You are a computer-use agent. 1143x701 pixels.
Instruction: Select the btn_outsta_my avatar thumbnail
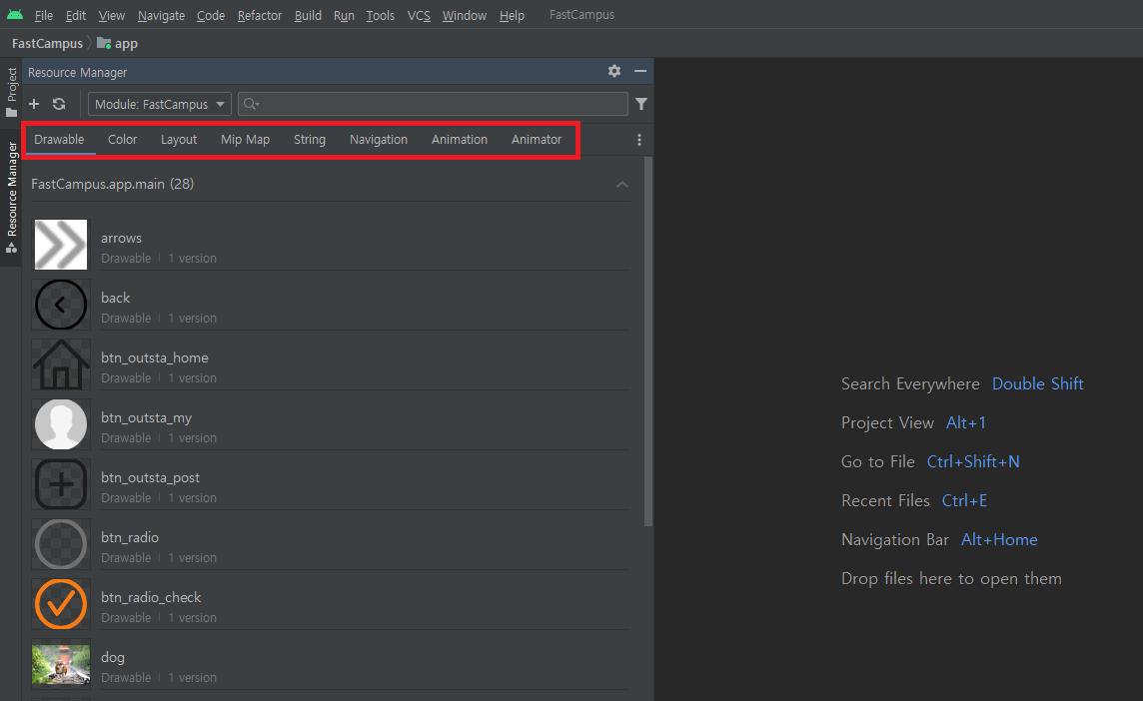(61, 424)
